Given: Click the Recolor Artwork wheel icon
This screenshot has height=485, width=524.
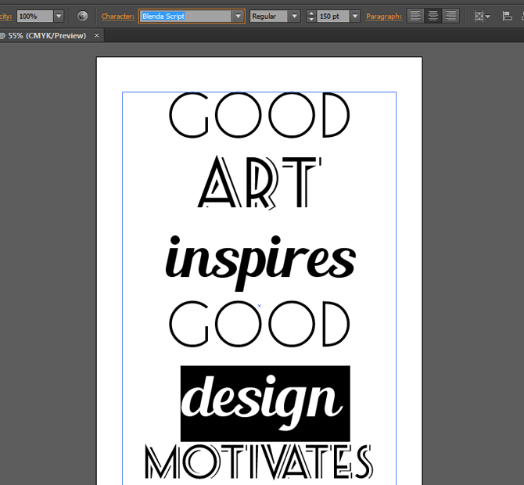Looking at the screenshot, I should click(82, 16).
